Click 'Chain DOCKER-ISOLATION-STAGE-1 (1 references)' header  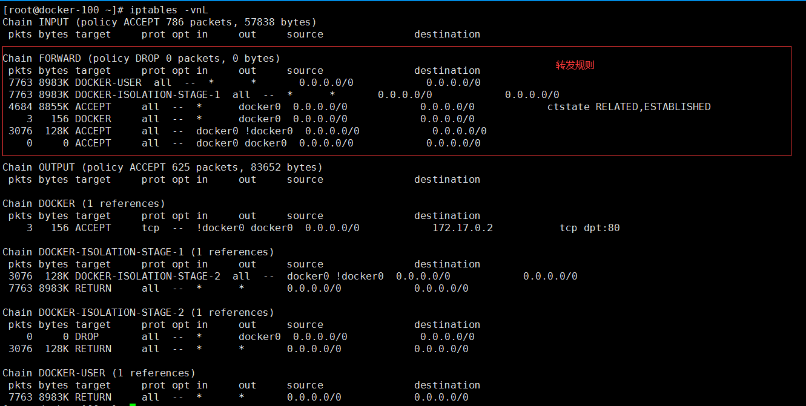(x=139, y=252)
